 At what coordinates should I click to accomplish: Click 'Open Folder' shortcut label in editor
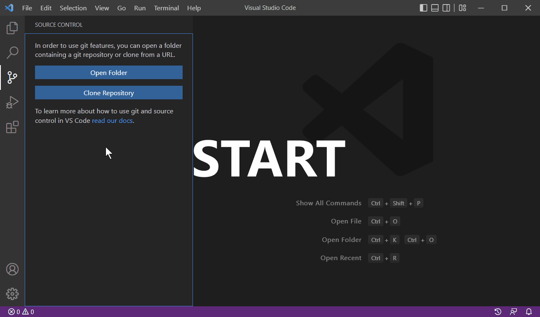tap(342, 240)
